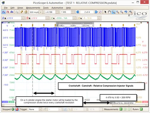Expand Channel A ±10 V range dropdown
Screen dimensions: 150x113
coord(23,18)
